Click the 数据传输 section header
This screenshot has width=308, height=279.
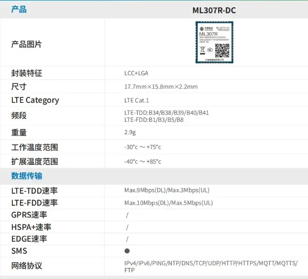pyautogui.click(x=27, y=176)
